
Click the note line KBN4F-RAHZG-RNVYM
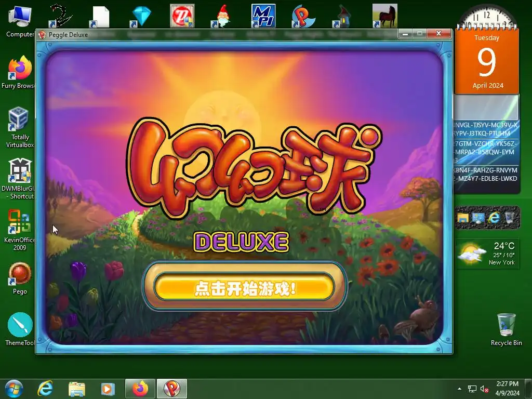coord(486,174)
